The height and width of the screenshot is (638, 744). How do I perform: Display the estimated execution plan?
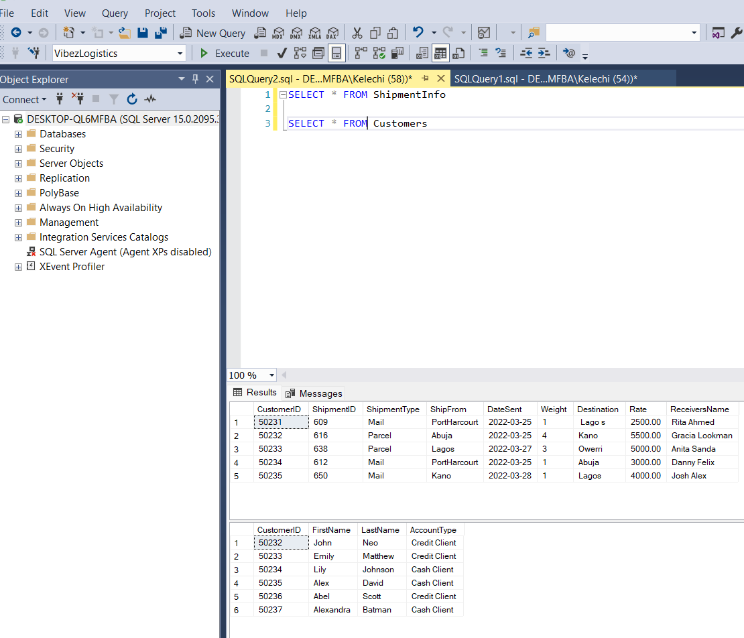[x=300, y=53]
